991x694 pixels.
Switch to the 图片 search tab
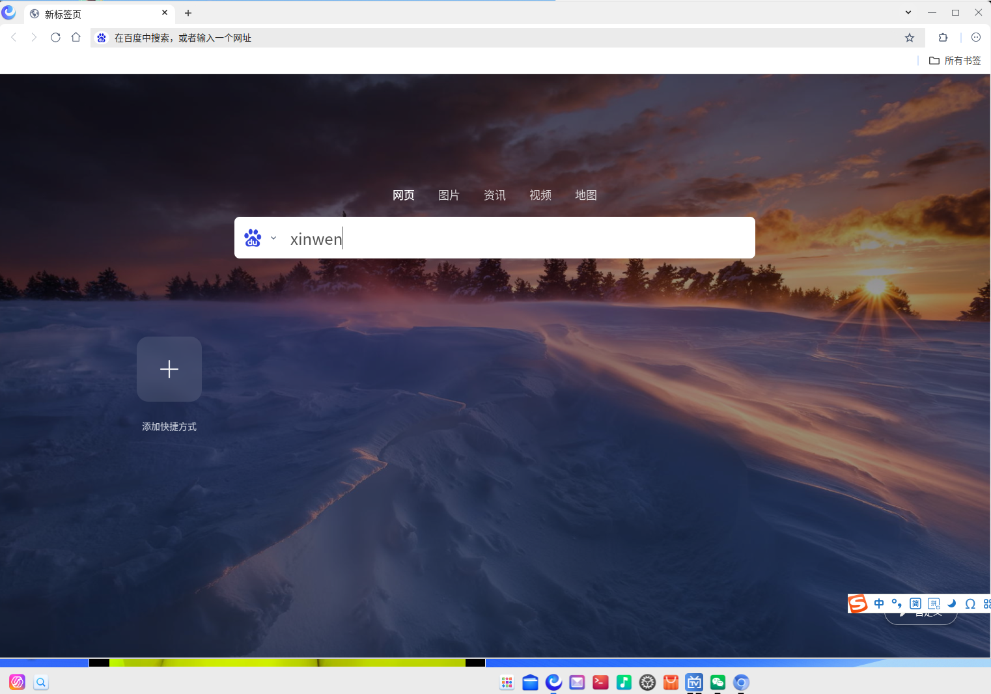[449, 195]
